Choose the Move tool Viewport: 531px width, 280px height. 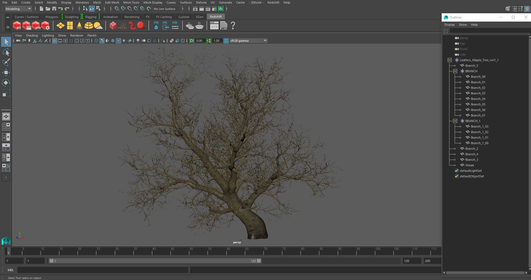tap(6, 72)
